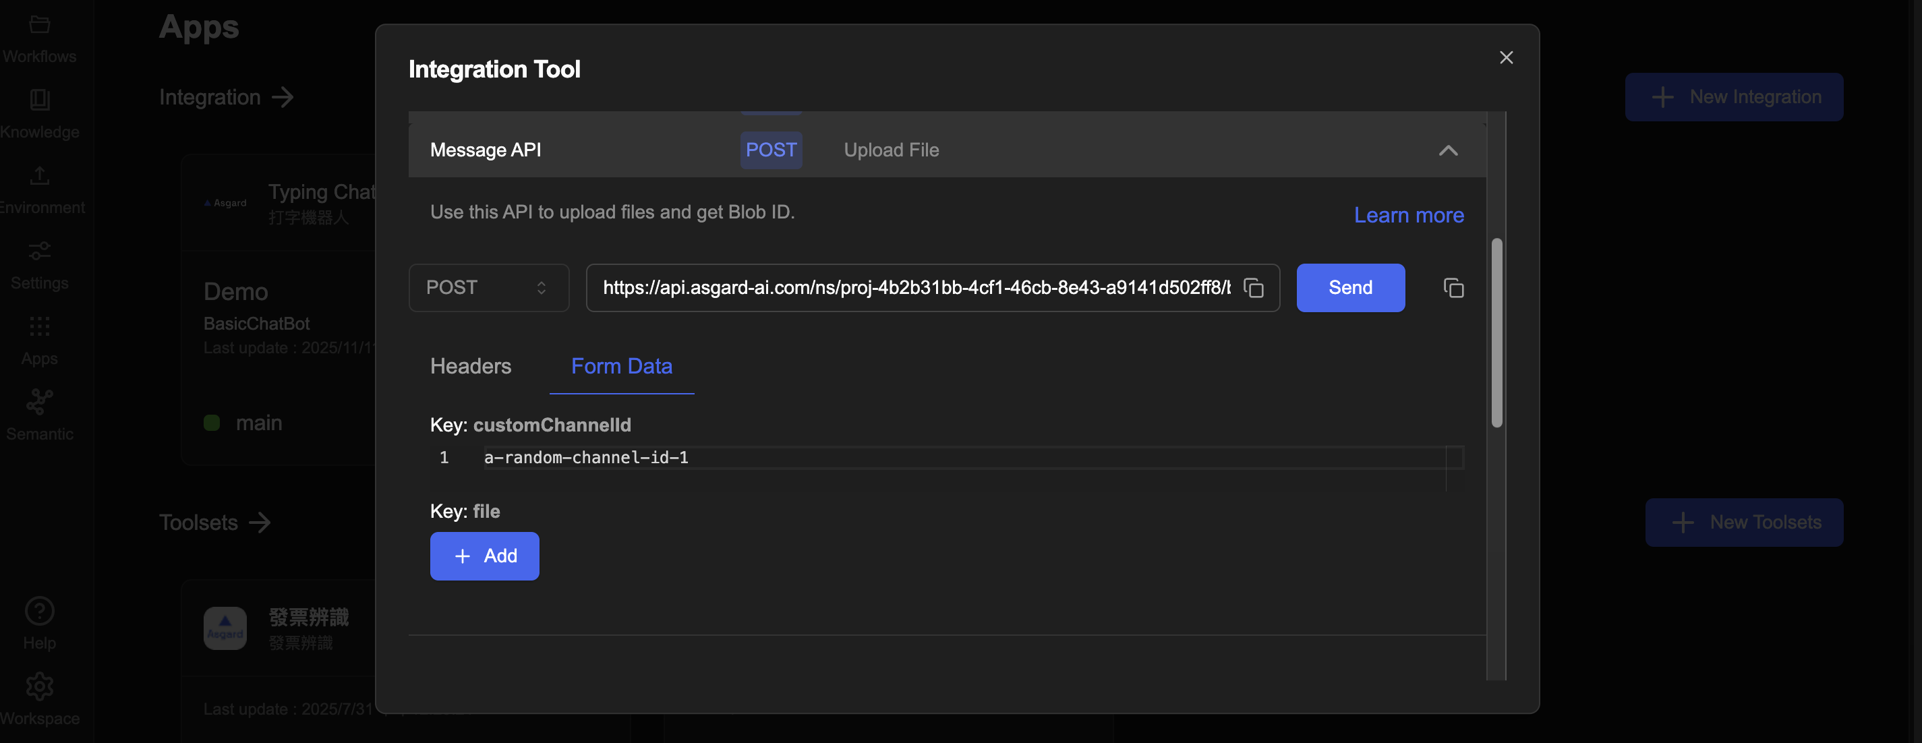The width and height of the screenshot is (1922, 743).
Task: Click copy icon next to Send
Action: (x=1453, y=288)
